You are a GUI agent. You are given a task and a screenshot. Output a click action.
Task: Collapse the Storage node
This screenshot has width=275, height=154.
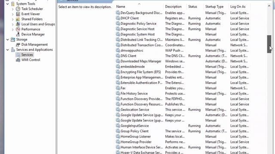pos(8,40)
